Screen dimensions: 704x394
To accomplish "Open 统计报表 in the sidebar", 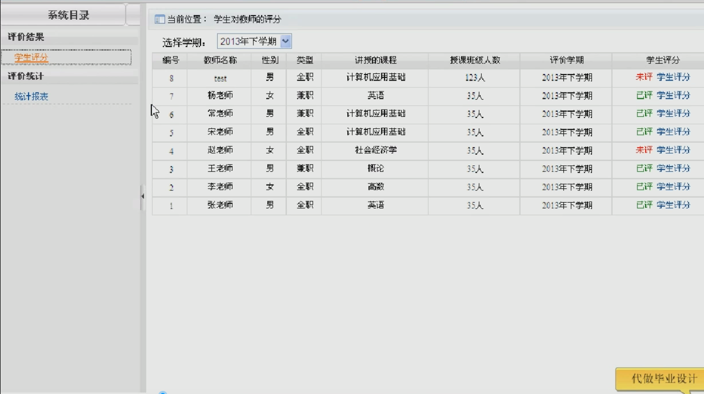I will pyautogui.click(x=32, y=97).
